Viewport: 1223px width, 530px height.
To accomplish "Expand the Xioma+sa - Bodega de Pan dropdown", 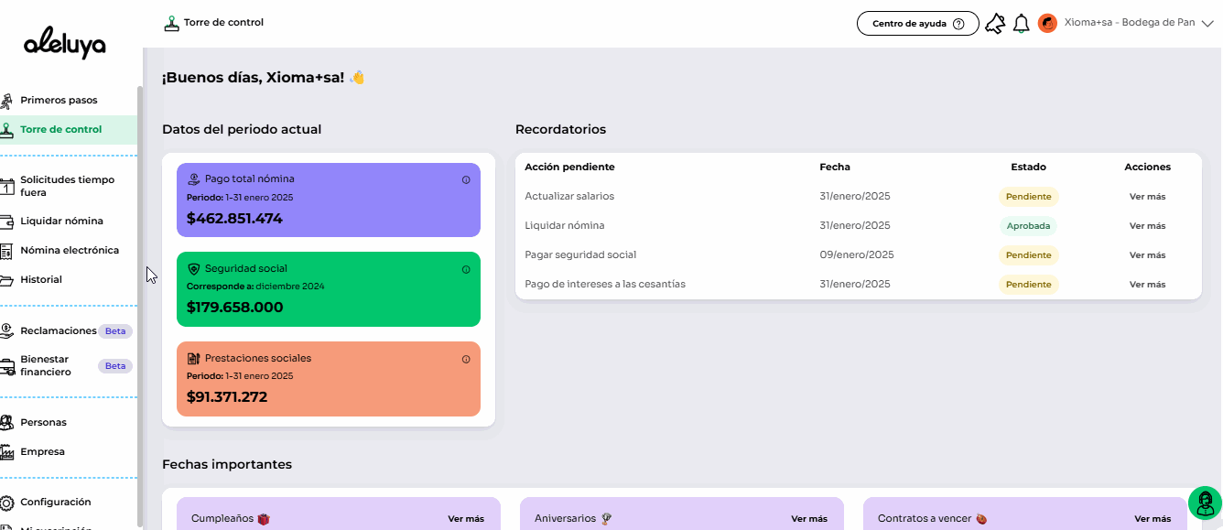I will click(1207, 24).
